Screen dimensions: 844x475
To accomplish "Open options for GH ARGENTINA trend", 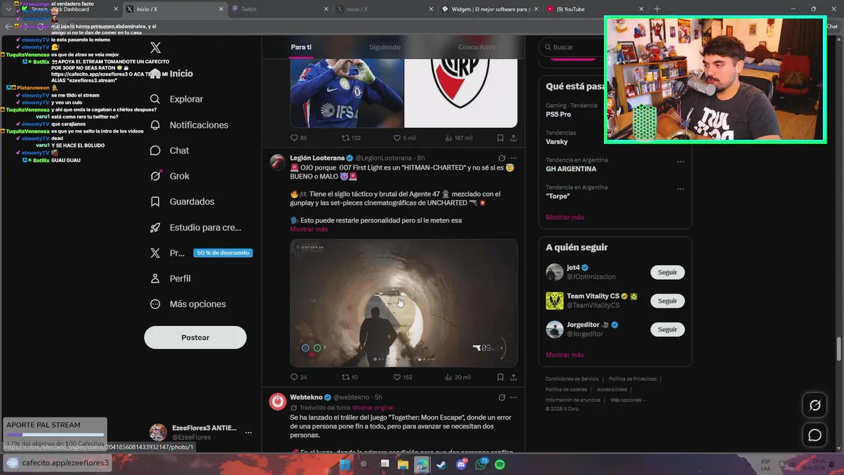I will (680, 161).
